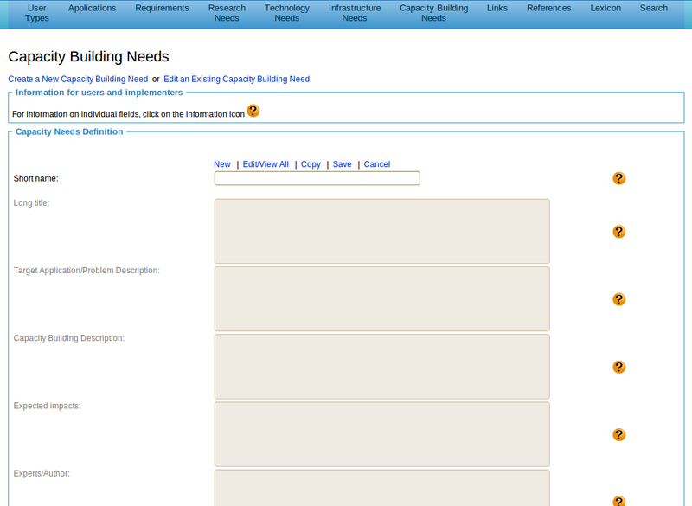
Task: Click the Edit/View All link
Action: point(266,164)
